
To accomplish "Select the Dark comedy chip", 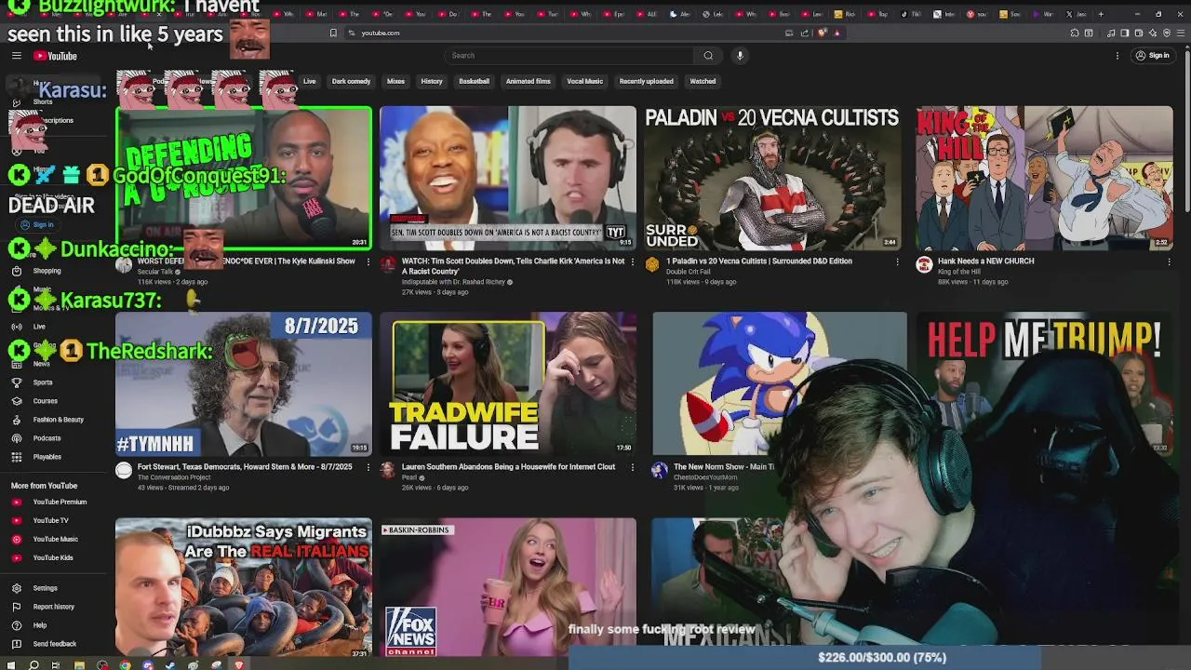I will (x=351, y=81).
